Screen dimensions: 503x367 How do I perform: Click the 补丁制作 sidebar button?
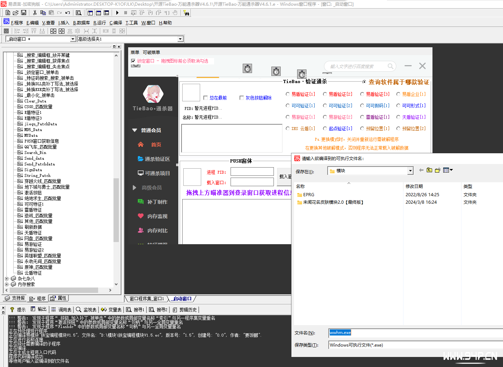click(153, 202)
